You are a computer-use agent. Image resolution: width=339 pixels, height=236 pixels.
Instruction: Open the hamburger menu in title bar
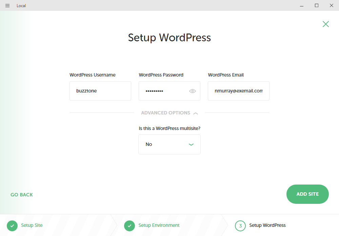tap(7, 5)
